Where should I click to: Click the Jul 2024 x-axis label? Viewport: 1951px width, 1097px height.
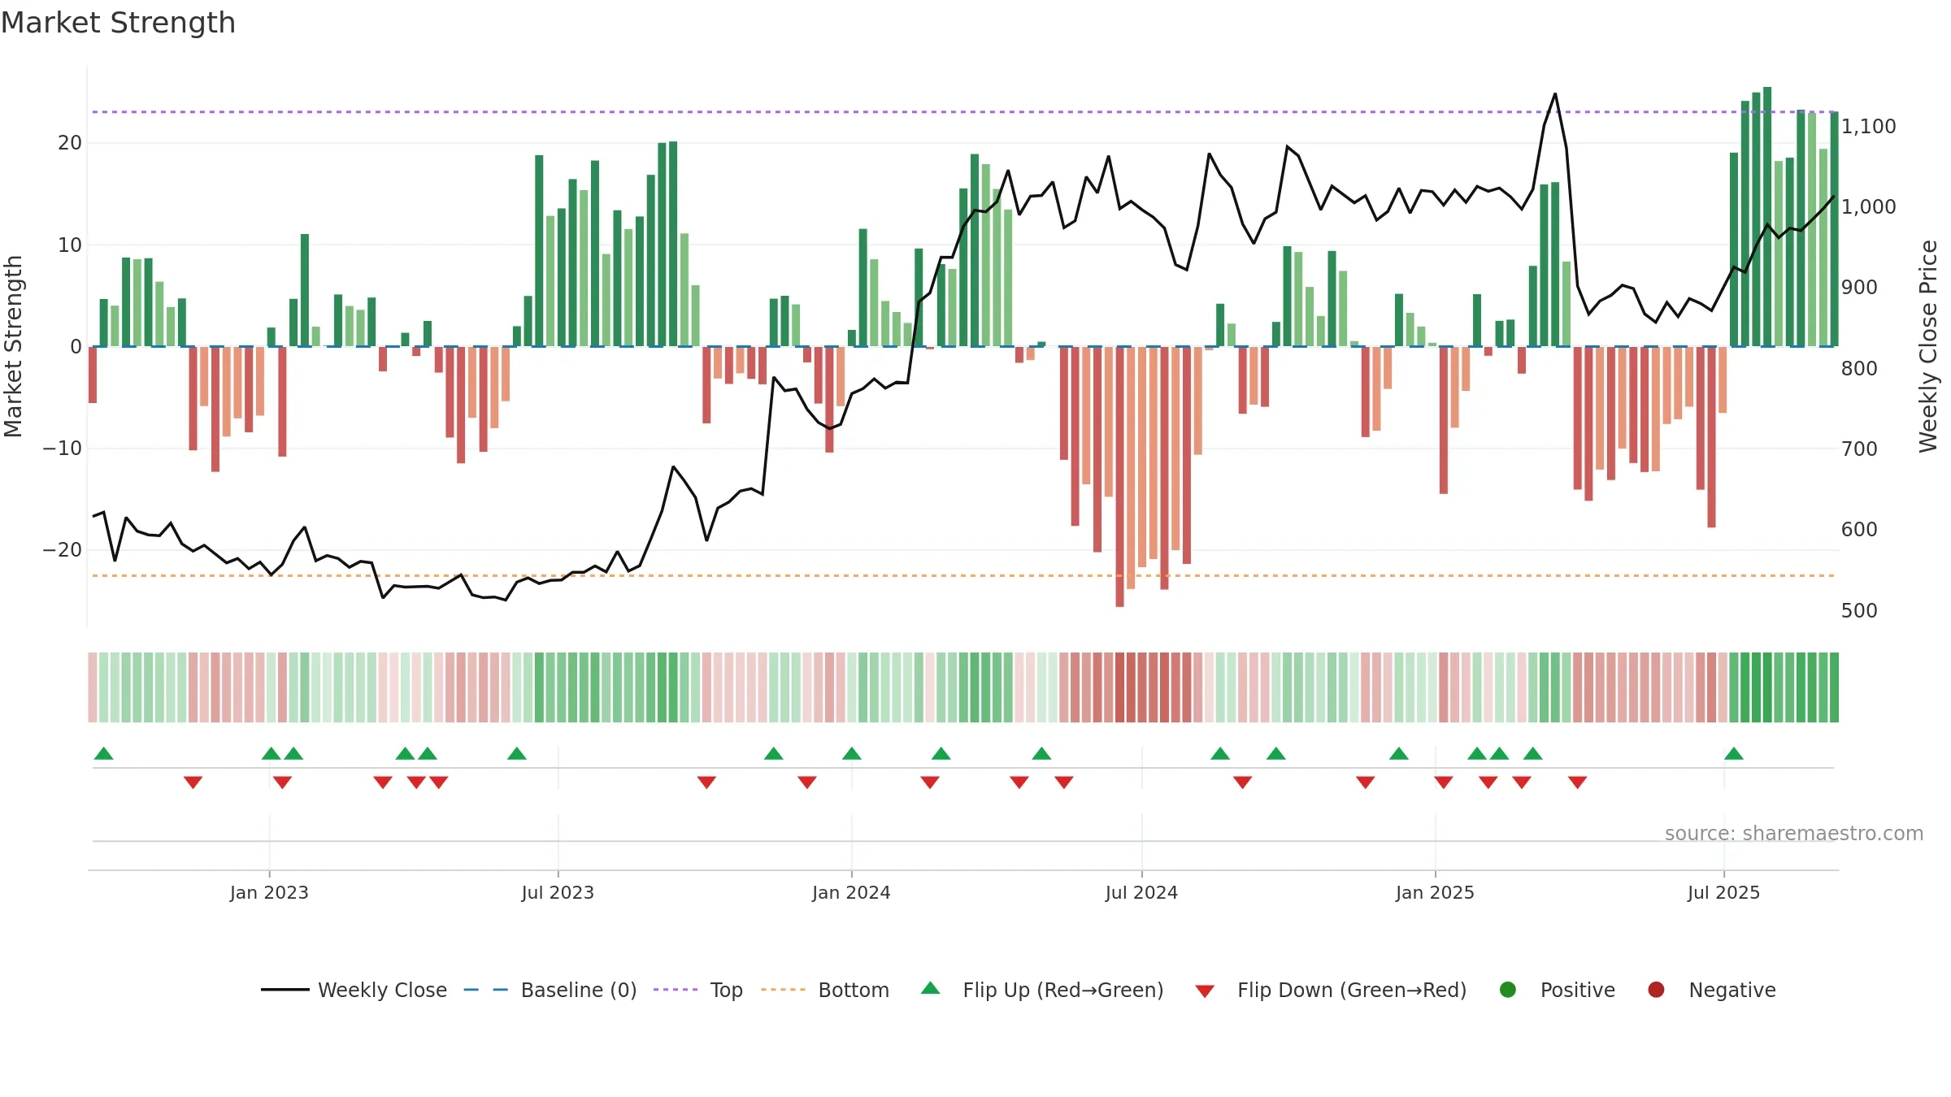point(1141,892)
